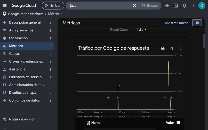Open the 1 día time range dropdown
This screenshot has height=130, width=208.
point(141,30)
